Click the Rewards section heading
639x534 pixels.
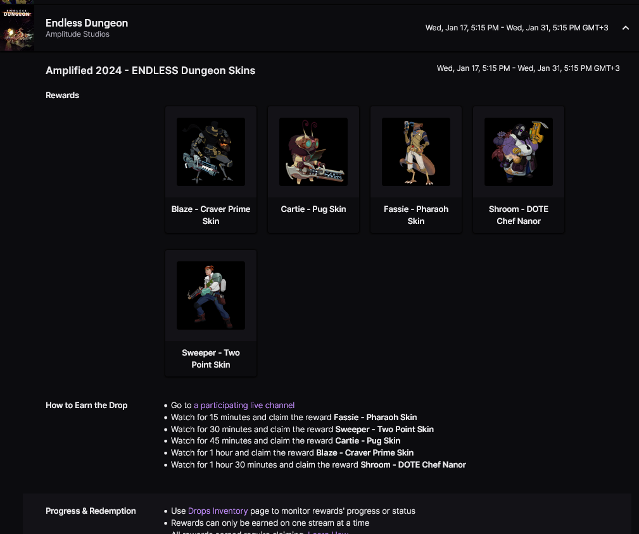coord(62,96)
